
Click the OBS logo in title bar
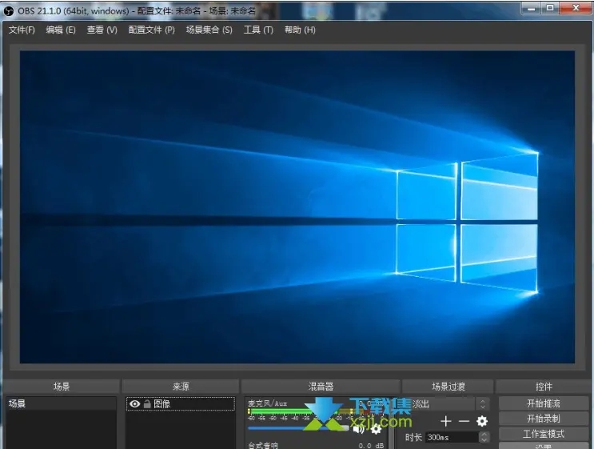pos(9,9)
